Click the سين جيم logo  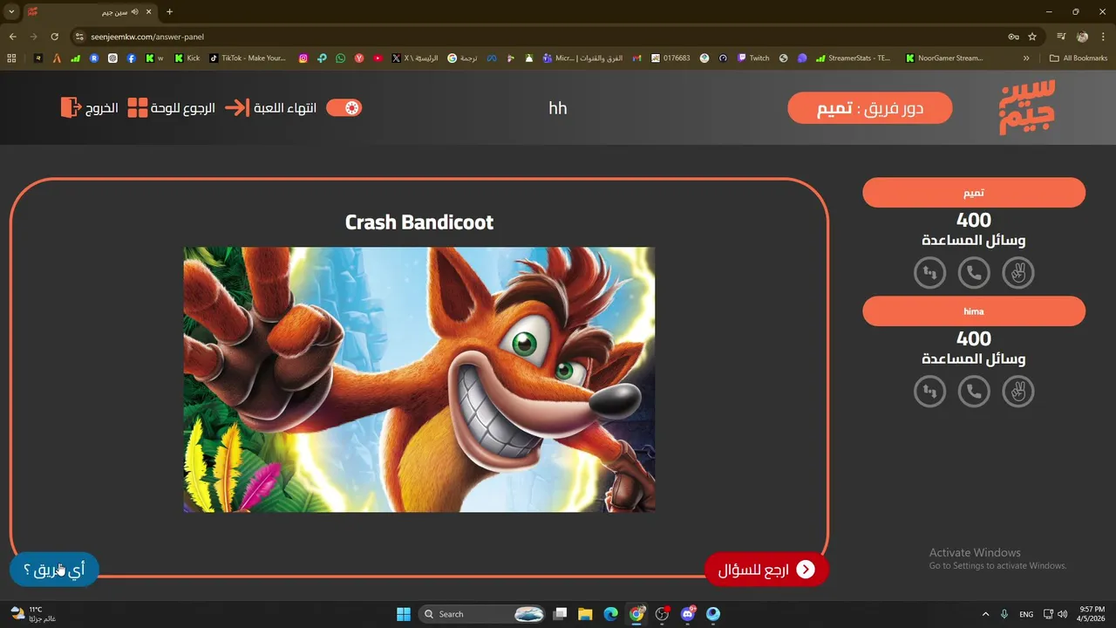pyautogui.click(x=1027, y=107)
